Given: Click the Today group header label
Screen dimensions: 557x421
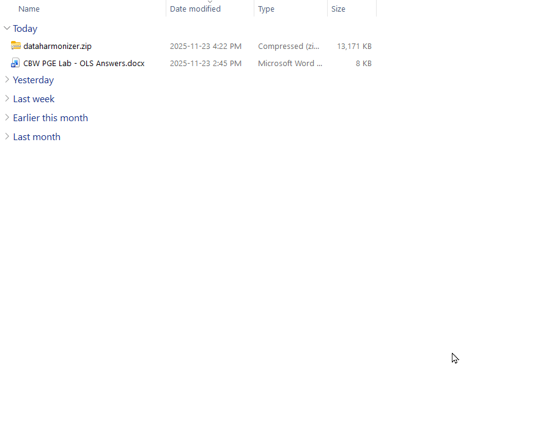Looking at the screenshot, I should pyautogui.click(x=25, y=29).
